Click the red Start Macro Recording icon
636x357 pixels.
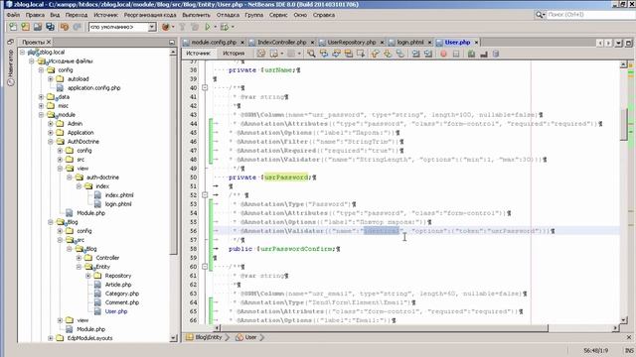[x=444, y=54]
